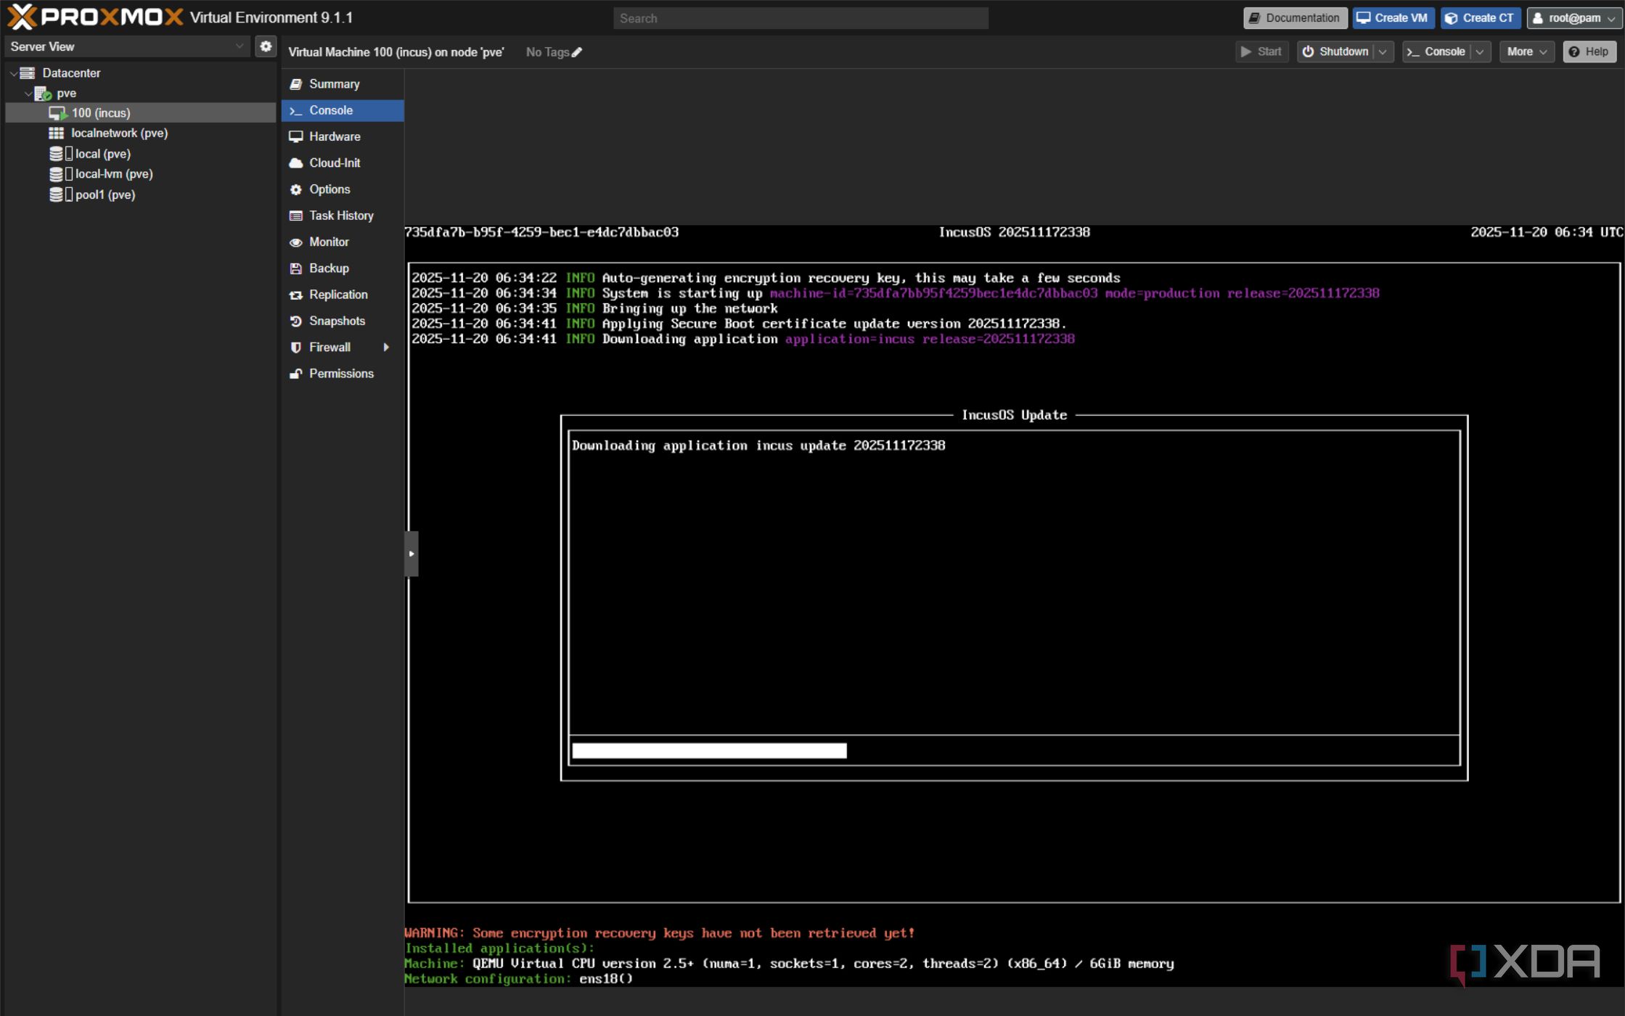Click the IncusOS update progress bar
Image resolution: width=1625 pixels, height=1016 pixels.
click(1014, 750)
